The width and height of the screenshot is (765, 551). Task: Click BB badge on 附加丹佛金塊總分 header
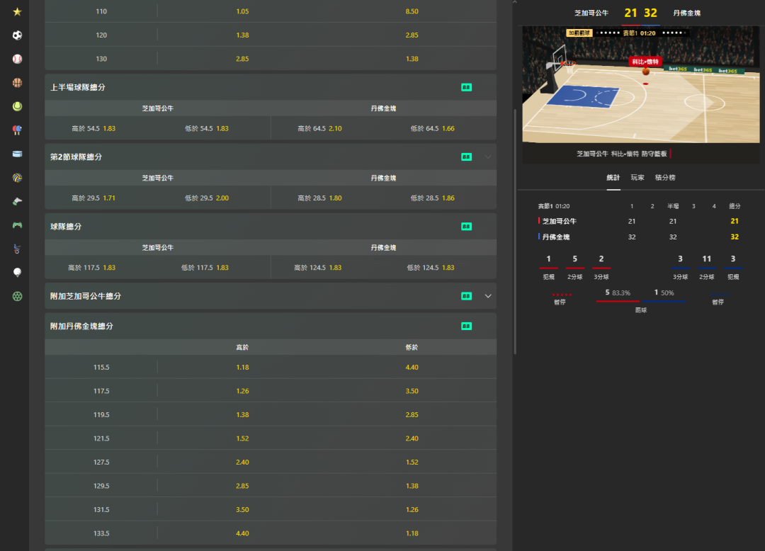[466, 326]
